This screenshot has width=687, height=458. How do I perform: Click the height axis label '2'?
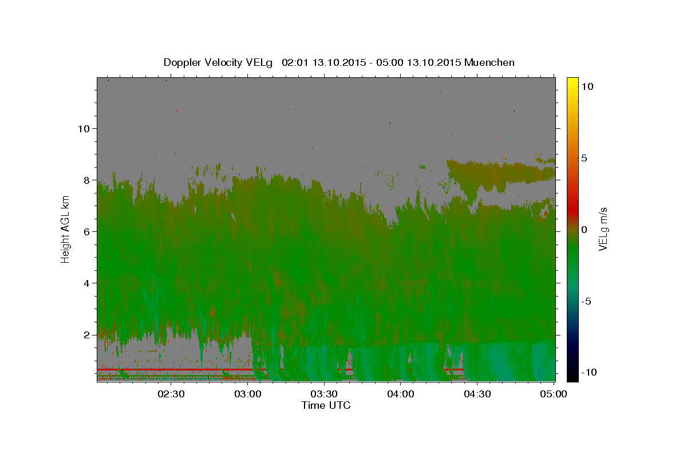(x=88, y=335)
